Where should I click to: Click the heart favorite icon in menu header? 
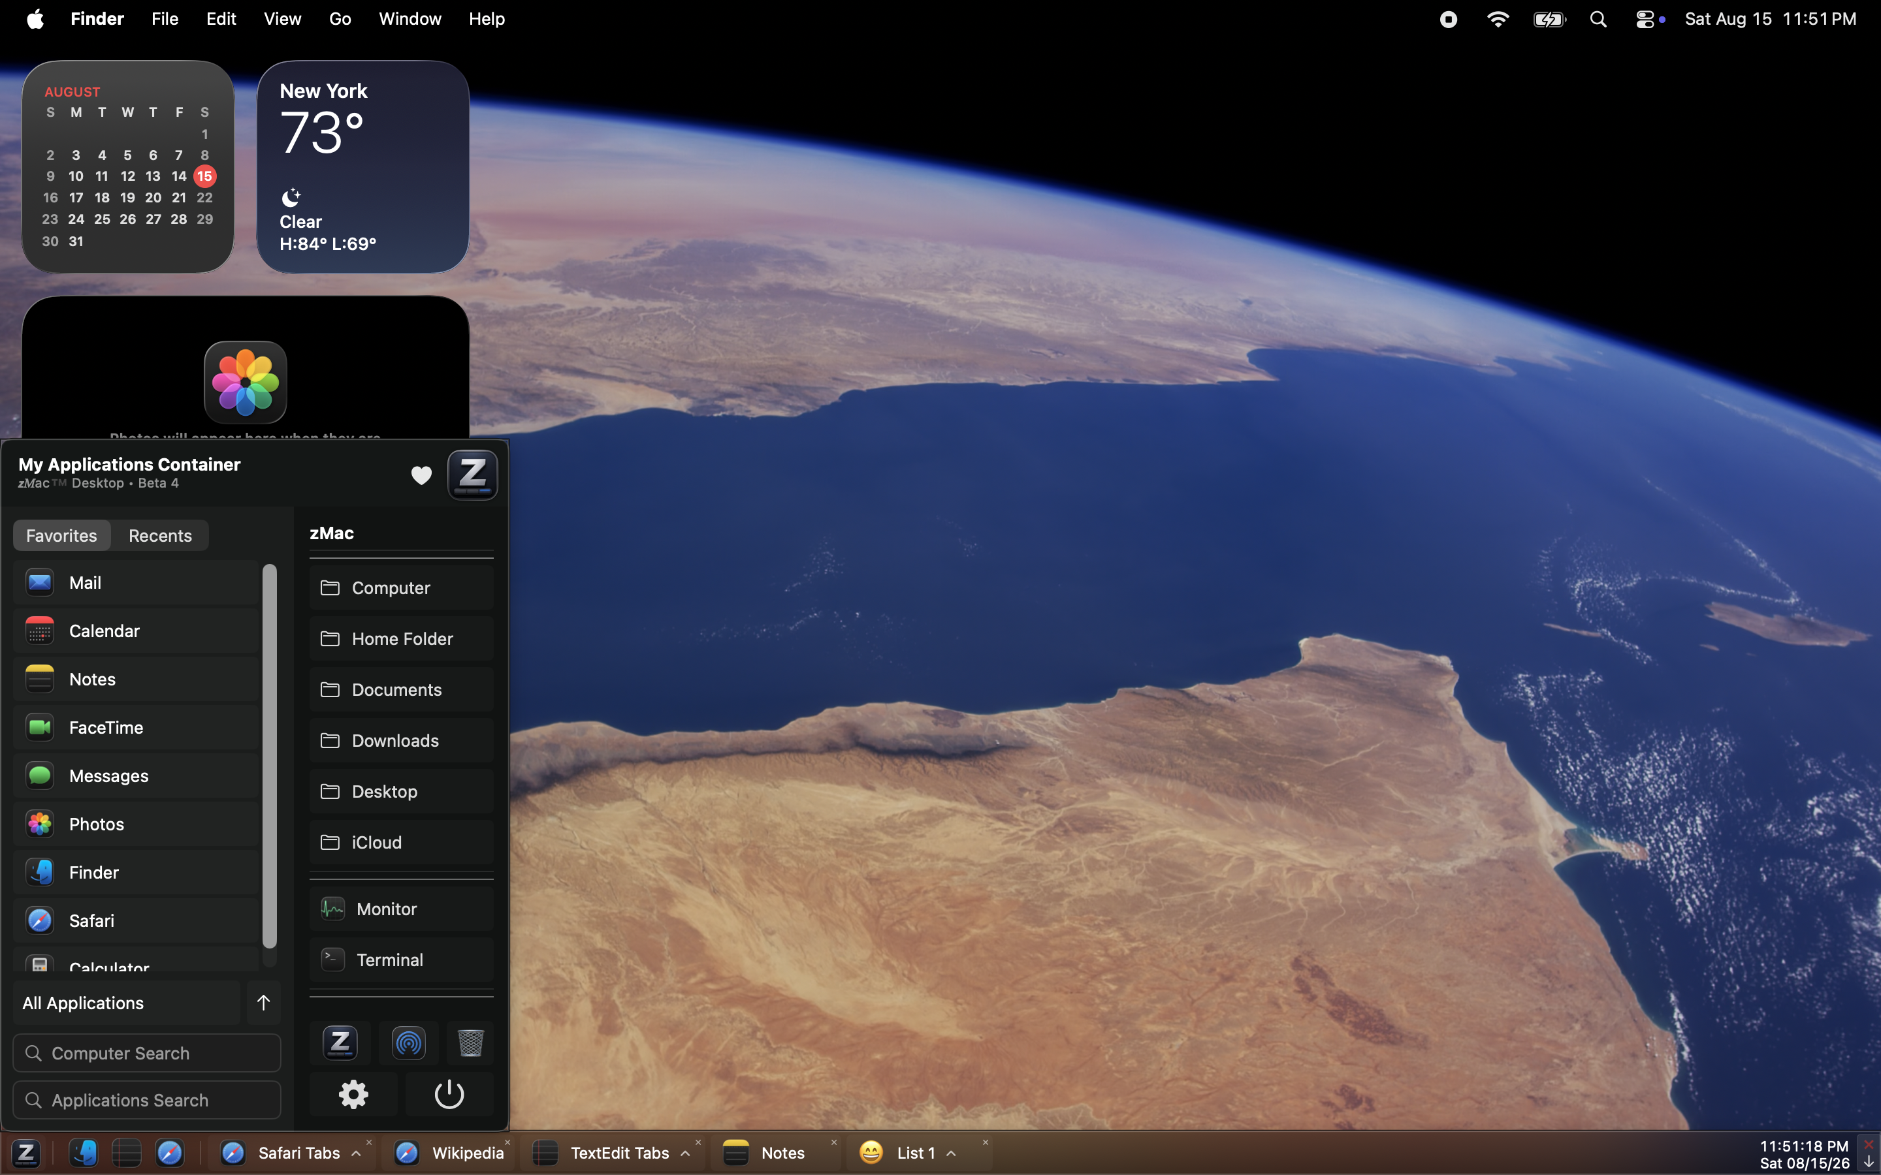click(421, 475)
